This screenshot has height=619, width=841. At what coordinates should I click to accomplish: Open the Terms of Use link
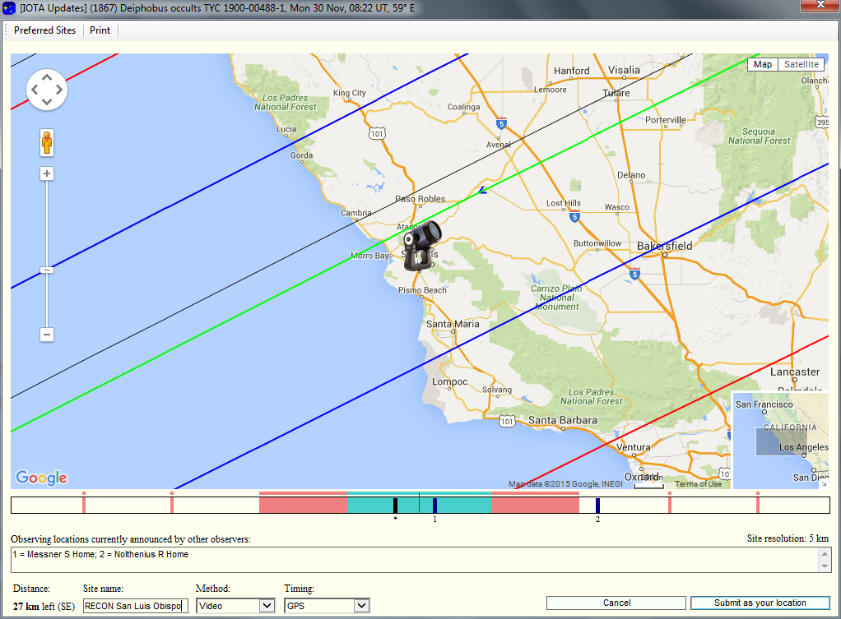pyautogui.click(x=698, y=484)
